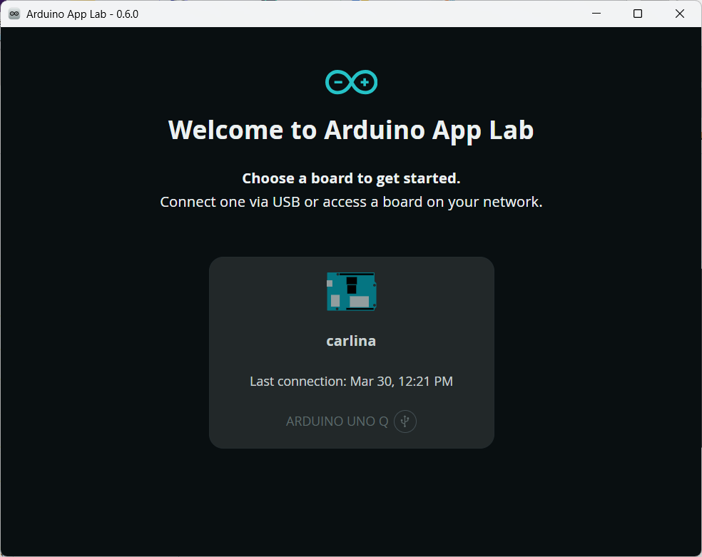Screen dimensions: 702x557
Task: Click the window title 'Arduino App Lab - 0.6.0'
Action: [82, 14]
